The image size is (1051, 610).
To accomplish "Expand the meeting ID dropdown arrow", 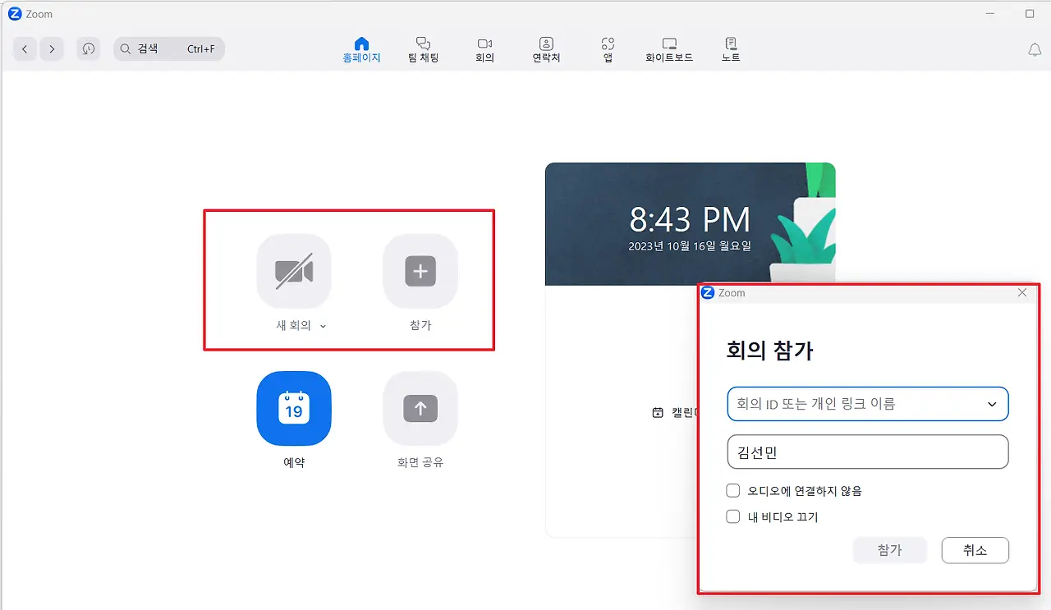I will [992, 404].
